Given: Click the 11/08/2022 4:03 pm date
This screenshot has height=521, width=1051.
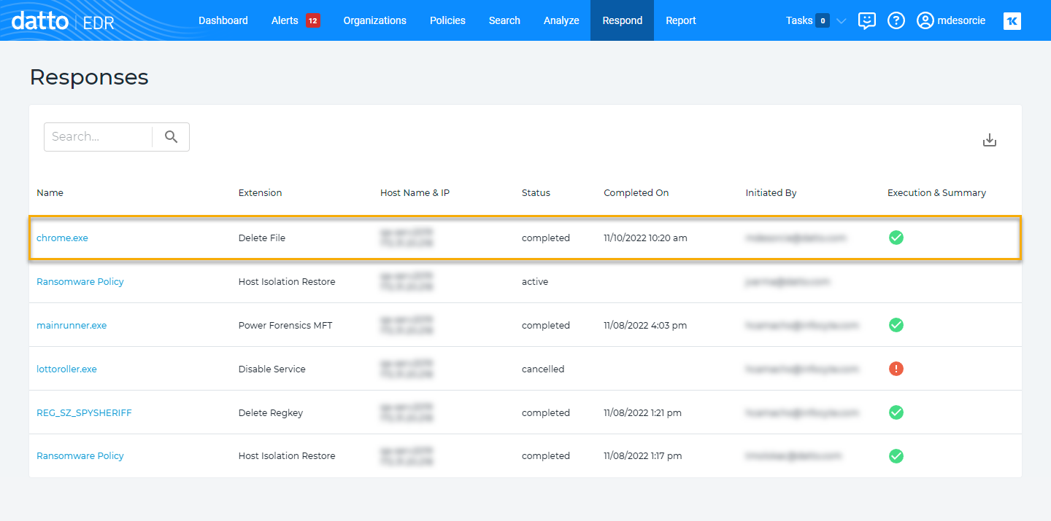Looking at the screenshot, I should (645, 325).
